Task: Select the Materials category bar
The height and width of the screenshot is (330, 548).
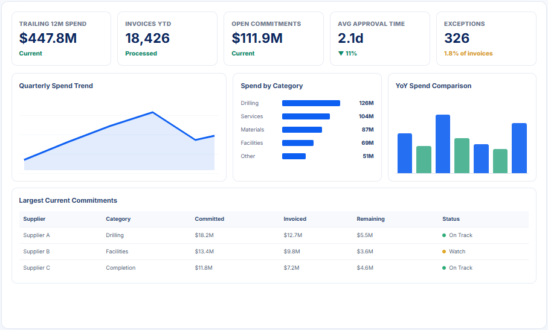Action: tap(302, 130)
